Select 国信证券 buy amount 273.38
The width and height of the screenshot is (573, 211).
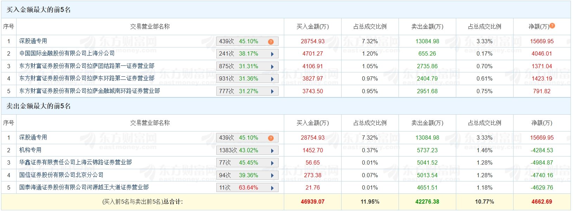pyautogui.click(x=313, y=175)
